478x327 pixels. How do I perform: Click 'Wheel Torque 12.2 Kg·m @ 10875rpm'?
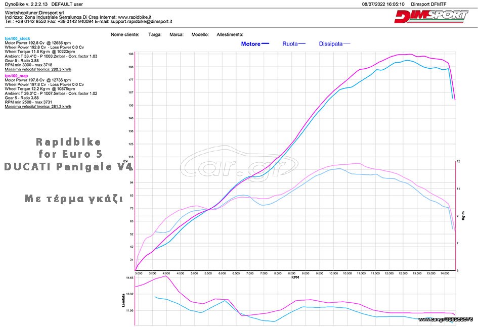click(x=40, y=89)
